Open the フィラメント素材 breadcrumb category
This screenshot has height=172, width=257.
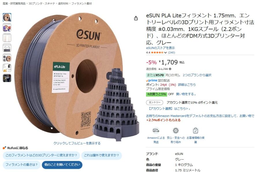pyautogui.click(x=81, y=3)
